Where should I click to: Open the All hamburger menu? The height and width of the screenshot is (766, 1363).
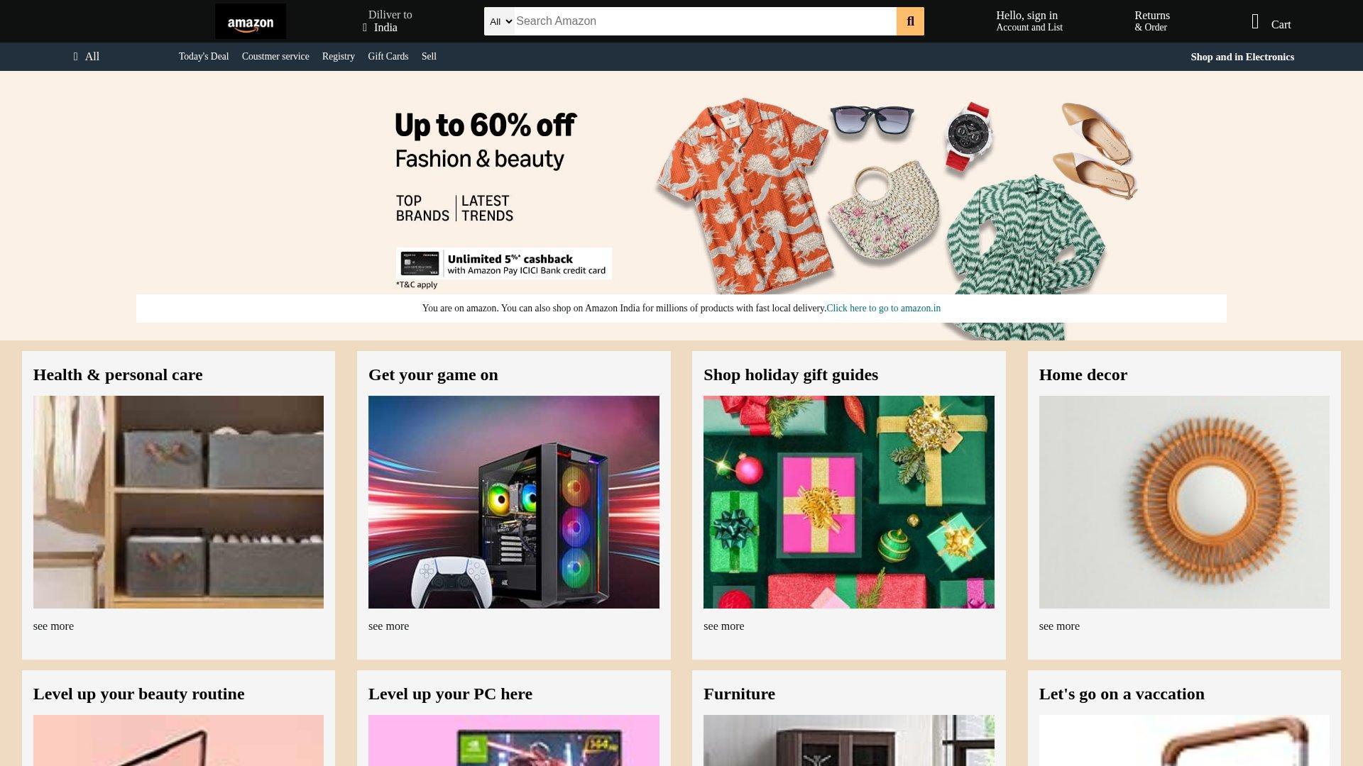click(x=87, y=57)
